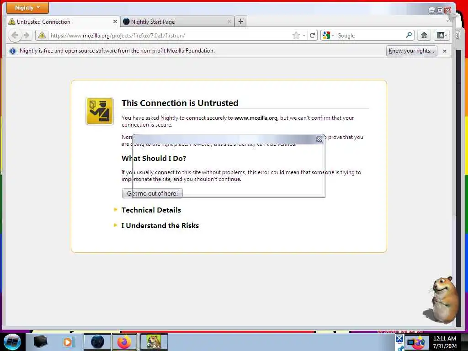Image resolution: width=468 pixels, height=351 pixels.
Task: Switch to the Untrusted Connection tab
Action: pos(63,22)
